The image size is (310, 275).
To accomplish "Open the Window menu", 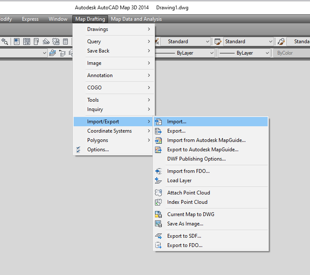I will coord(58,19).
